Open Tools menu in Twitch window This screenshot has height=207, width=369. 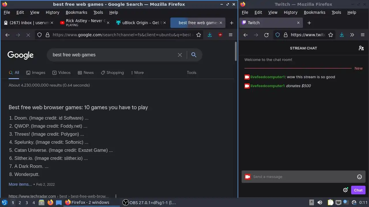336,12
